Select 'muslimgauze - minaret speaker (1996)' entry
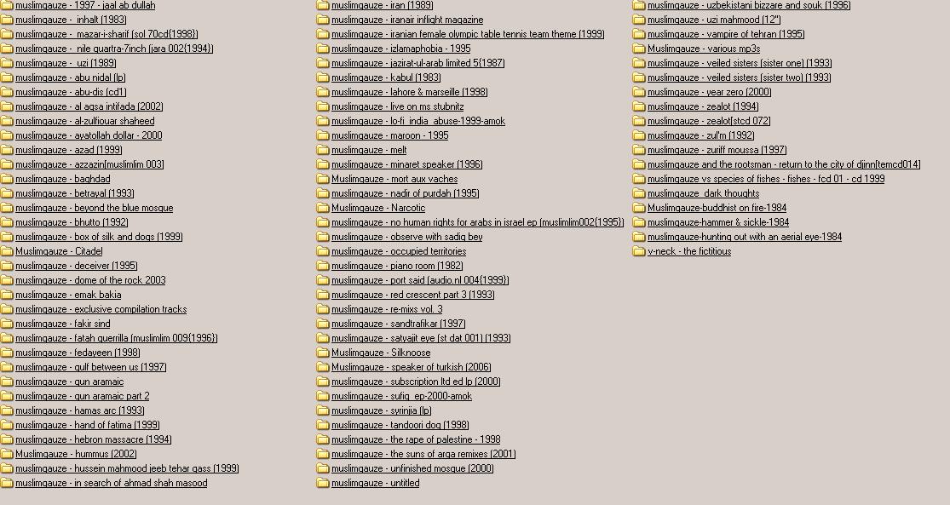This screenshot has height=505, width=950. tap(407, 164)
